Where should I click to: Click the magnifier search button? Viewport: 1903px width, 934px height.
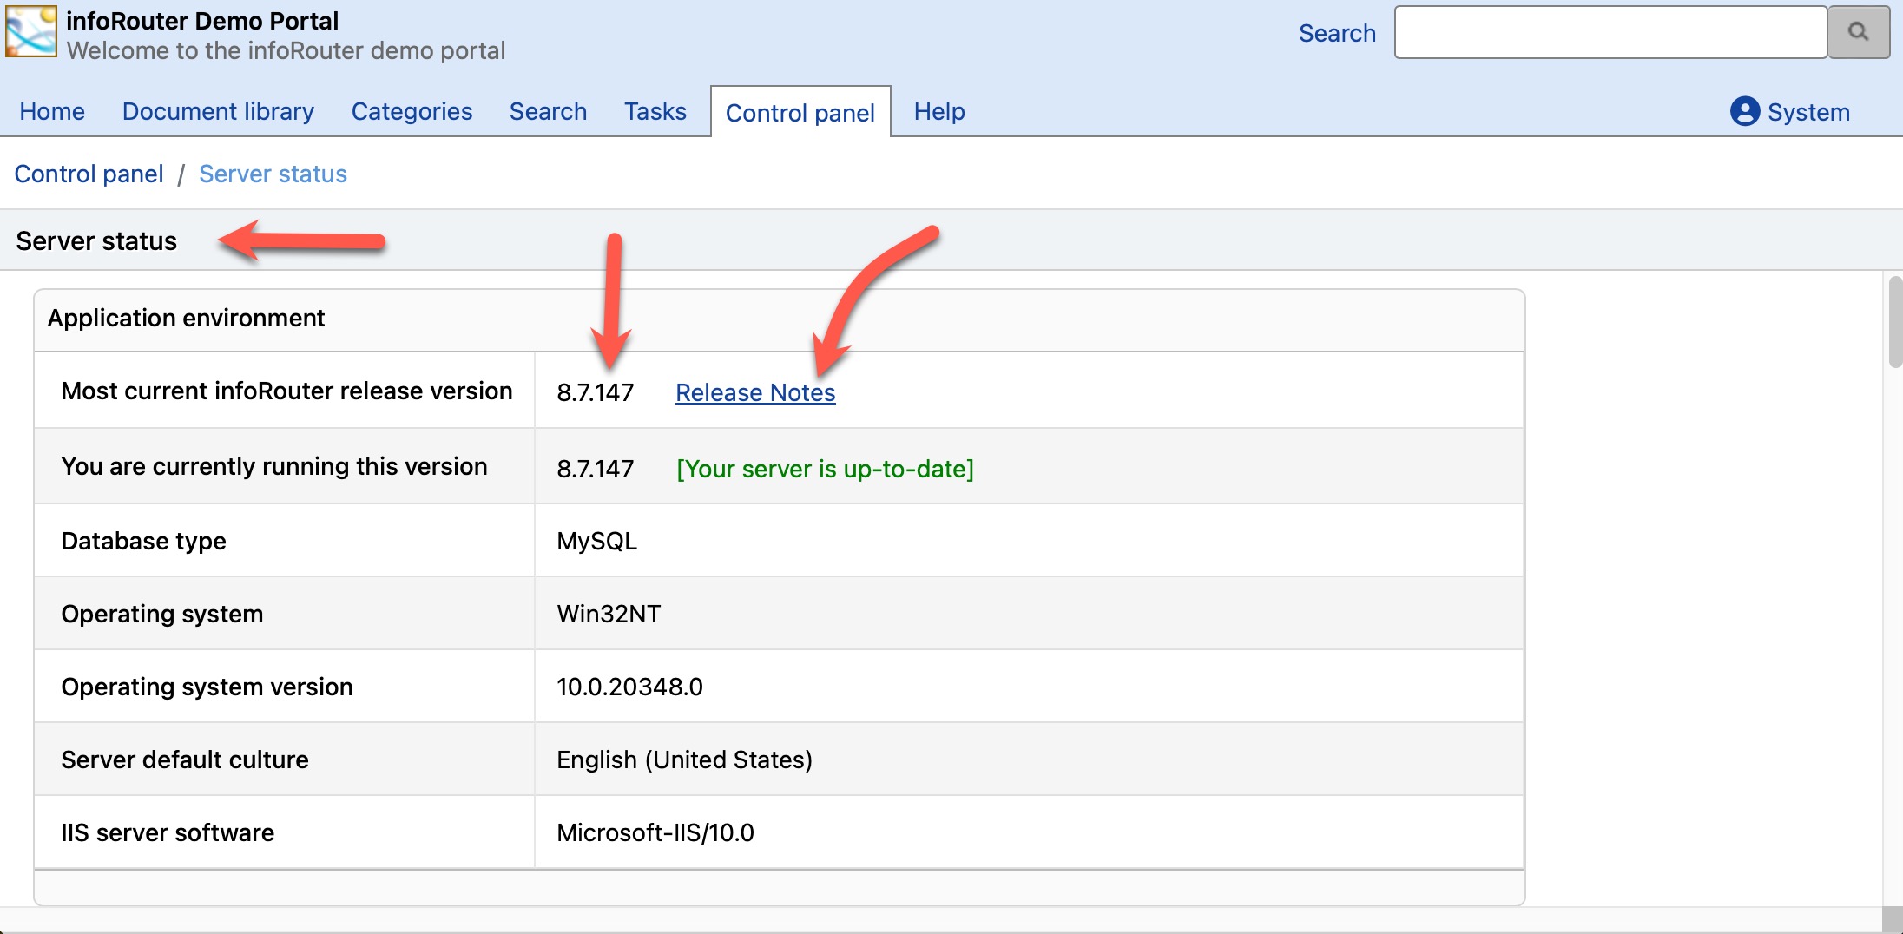[x=1858, y=32]
